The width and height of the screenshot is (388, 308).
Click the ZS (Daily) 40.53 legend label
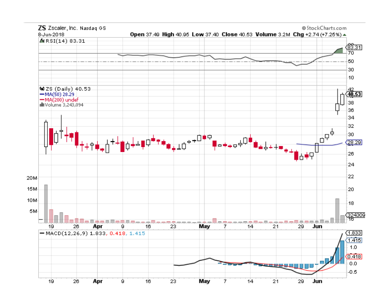pos(68,89)
